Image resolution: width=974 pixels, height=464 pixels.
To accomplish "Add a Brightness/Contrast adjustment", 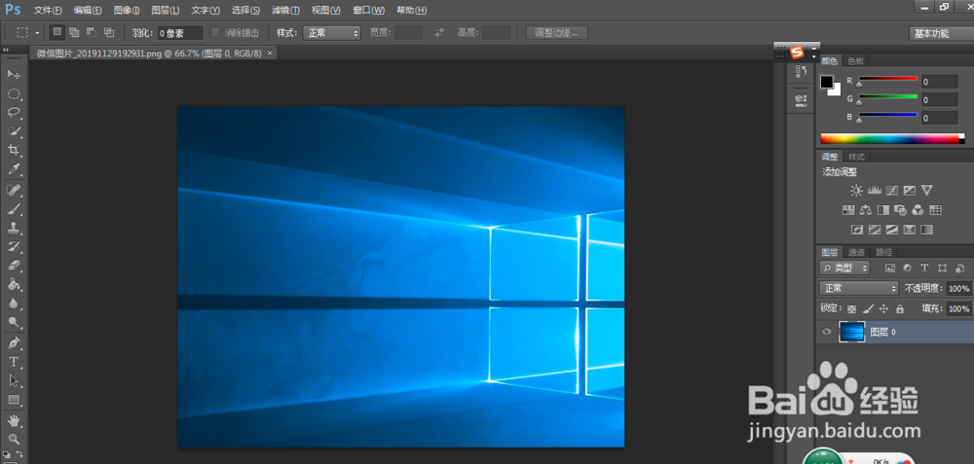I will 856,191.
